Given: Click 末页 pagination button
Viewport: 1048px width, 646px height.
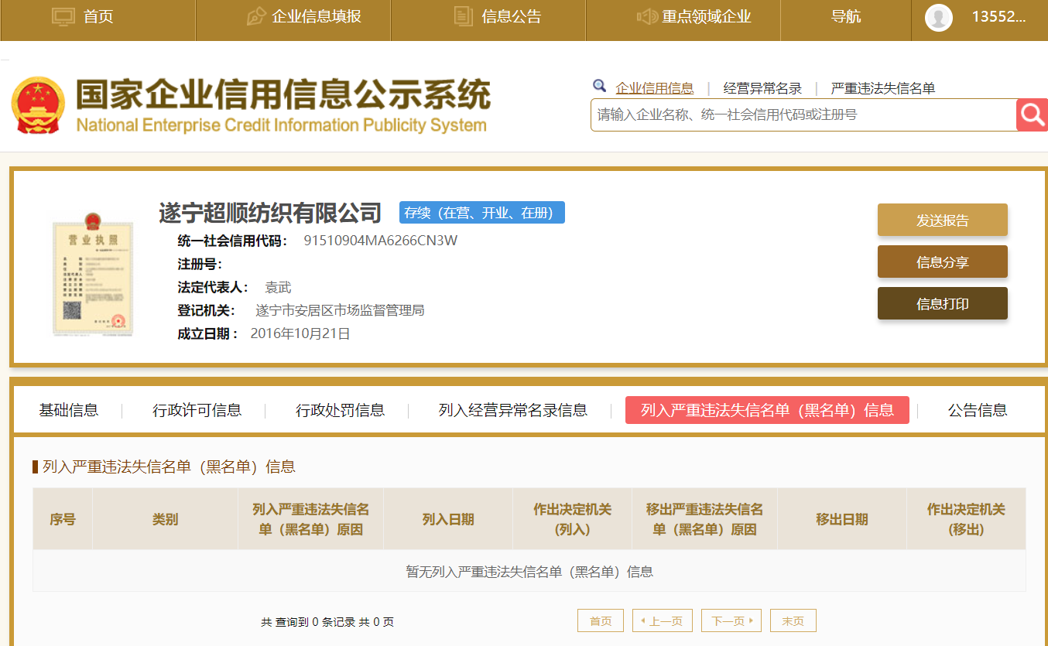Looking at the screenshot, I should coord(793,620).
